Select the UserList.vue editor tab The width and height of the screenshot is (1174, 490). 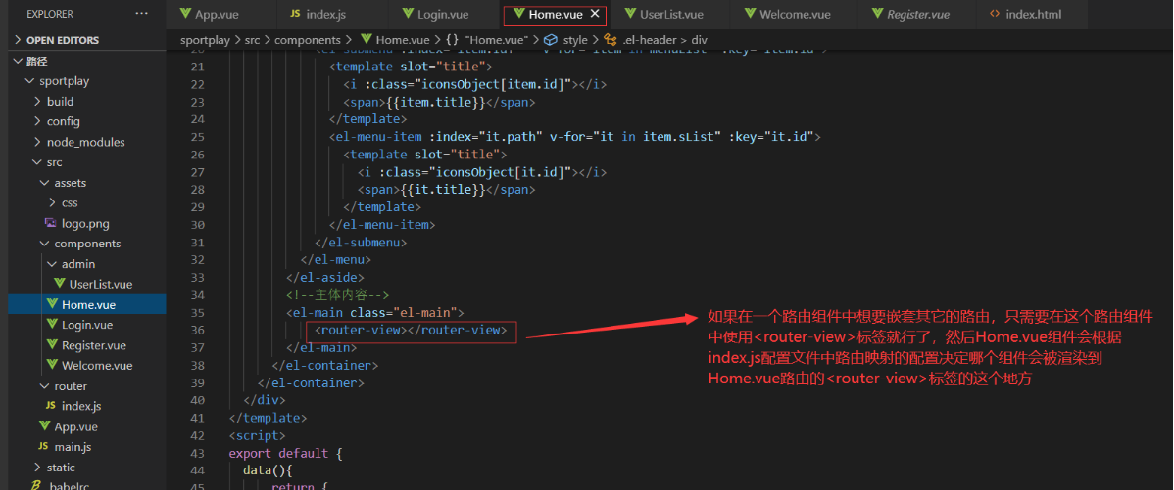click(666, 15)
